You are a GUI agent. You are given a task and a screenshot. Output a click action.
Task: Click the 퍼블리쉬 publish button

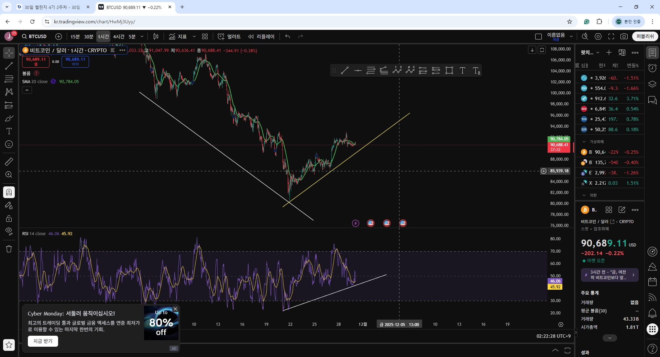coord(645,36)
